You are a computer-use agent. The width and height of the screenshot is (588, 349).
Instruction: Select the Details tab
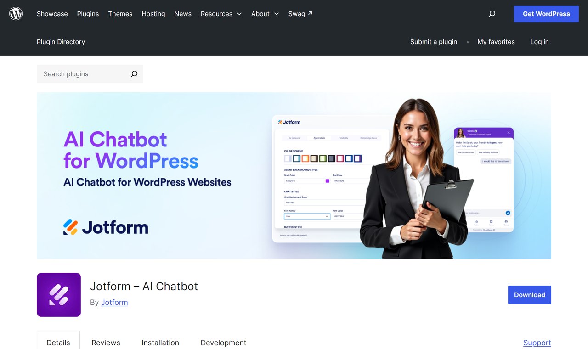point(58,343)
